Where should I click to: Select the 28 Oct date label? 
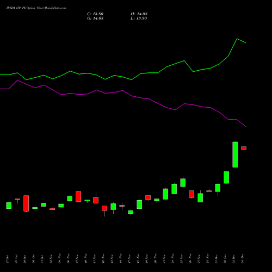tap(16, 259)
